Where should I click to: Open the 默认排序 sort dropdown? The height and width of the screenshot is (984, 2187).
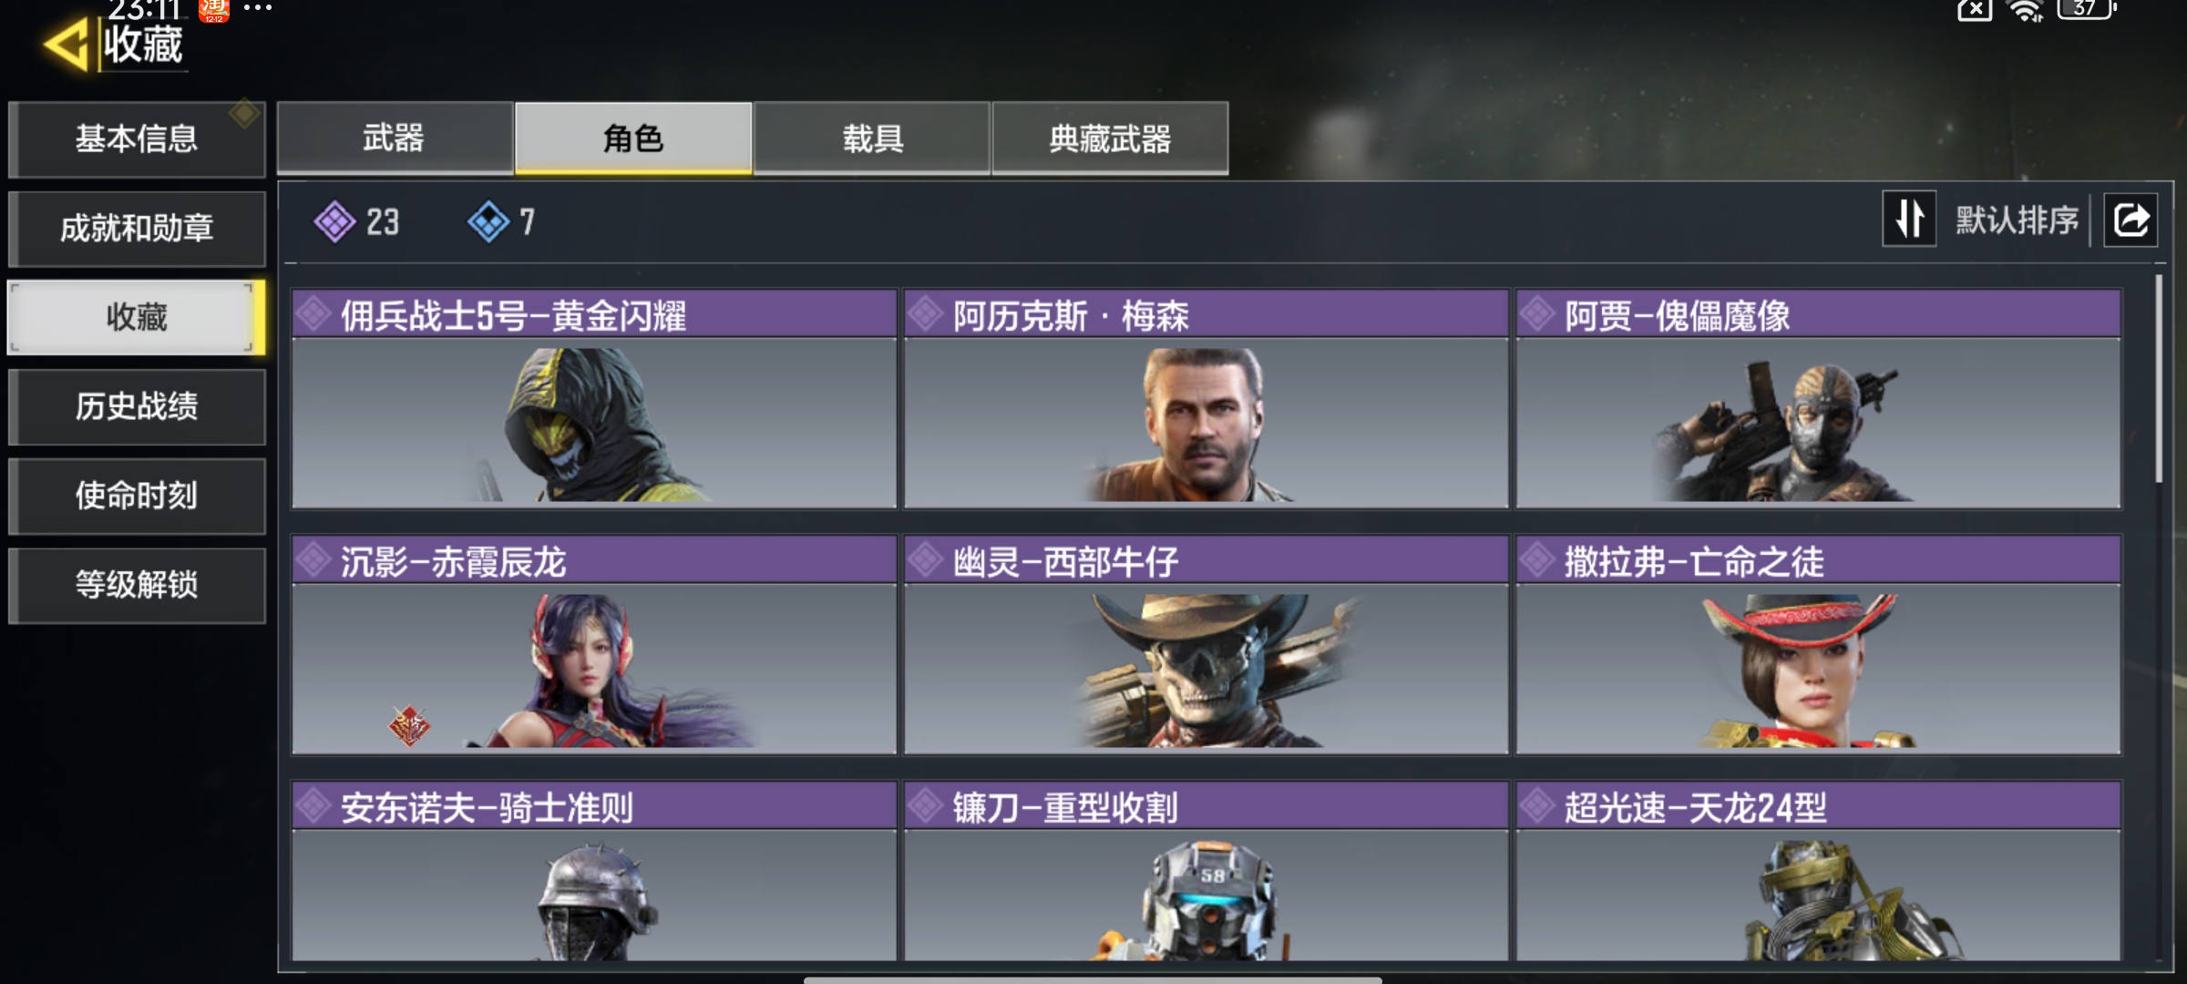2017,220
